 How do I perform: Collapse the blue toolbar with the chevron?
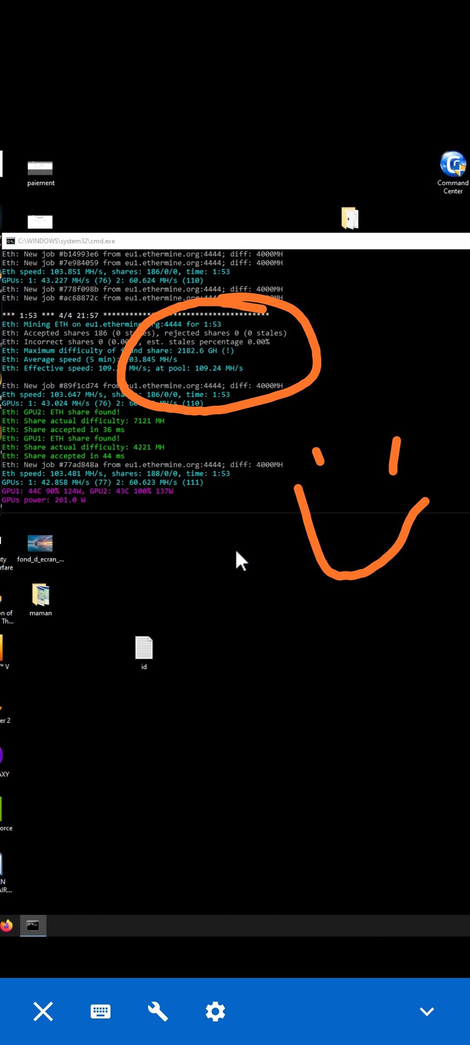[x=427, y=1011]
